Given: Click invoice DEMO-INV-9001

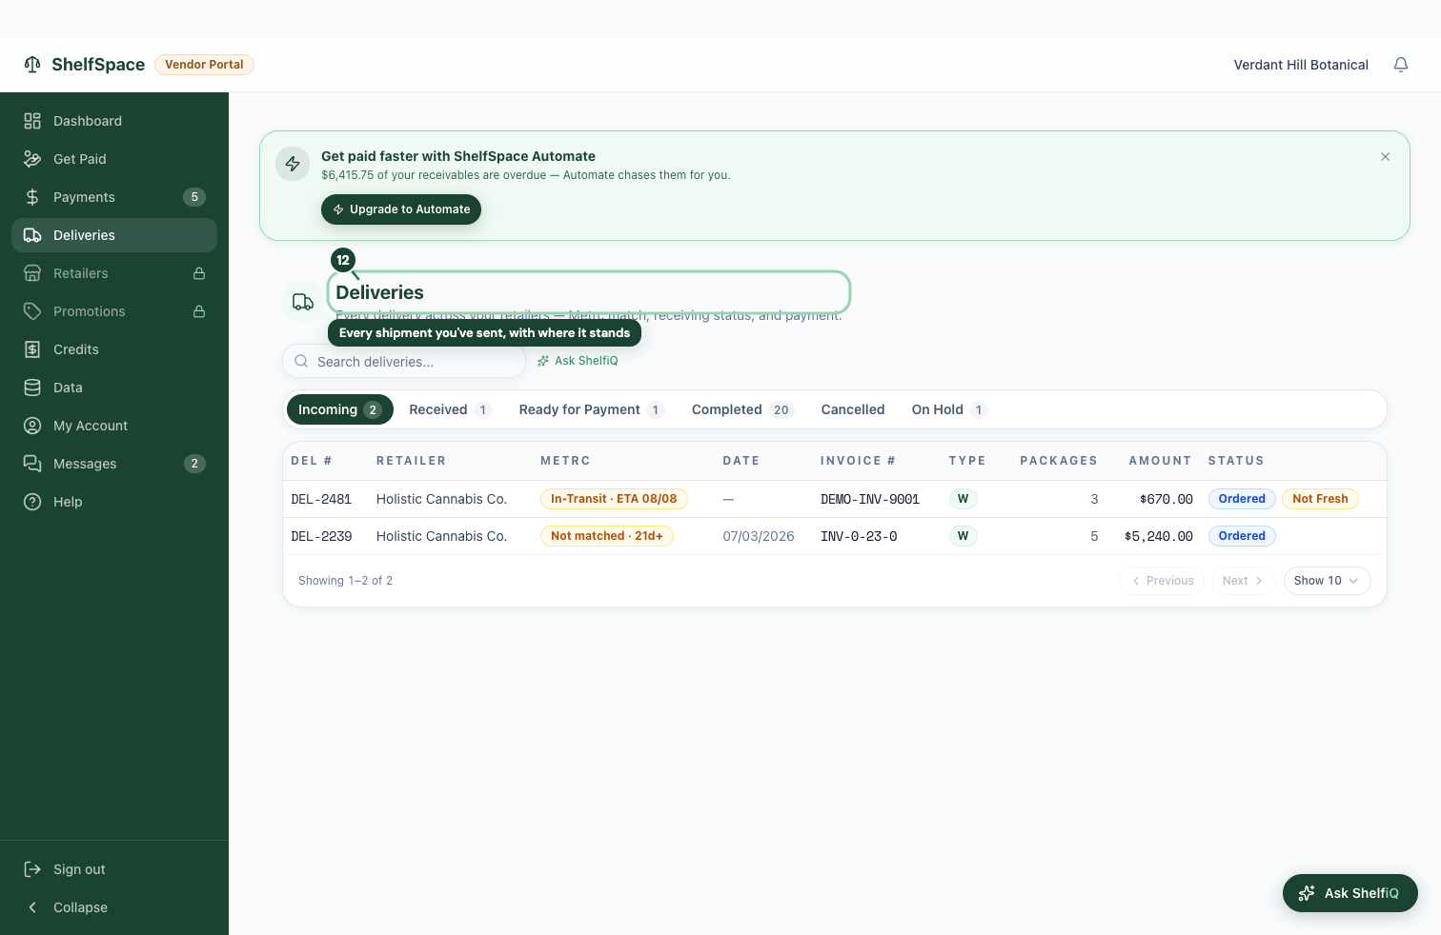Looking at the screenshot, I should pyautogui.click(x=870, y=499).
